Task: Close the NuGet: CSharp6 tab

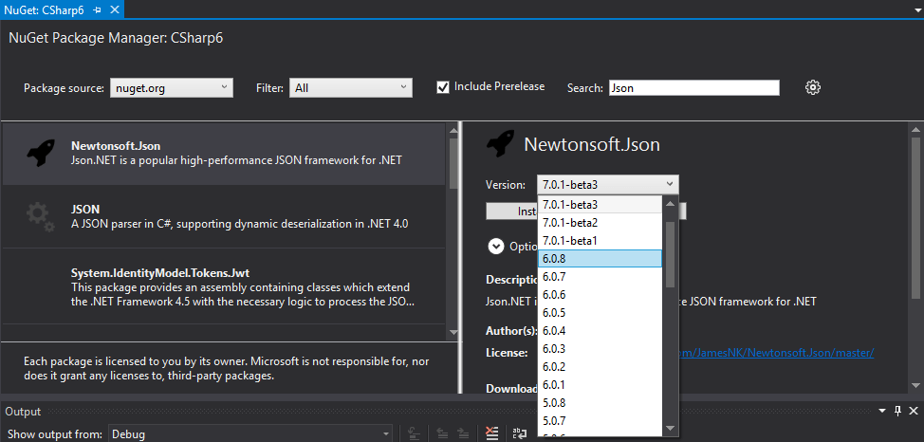Action: click(115, 9)
